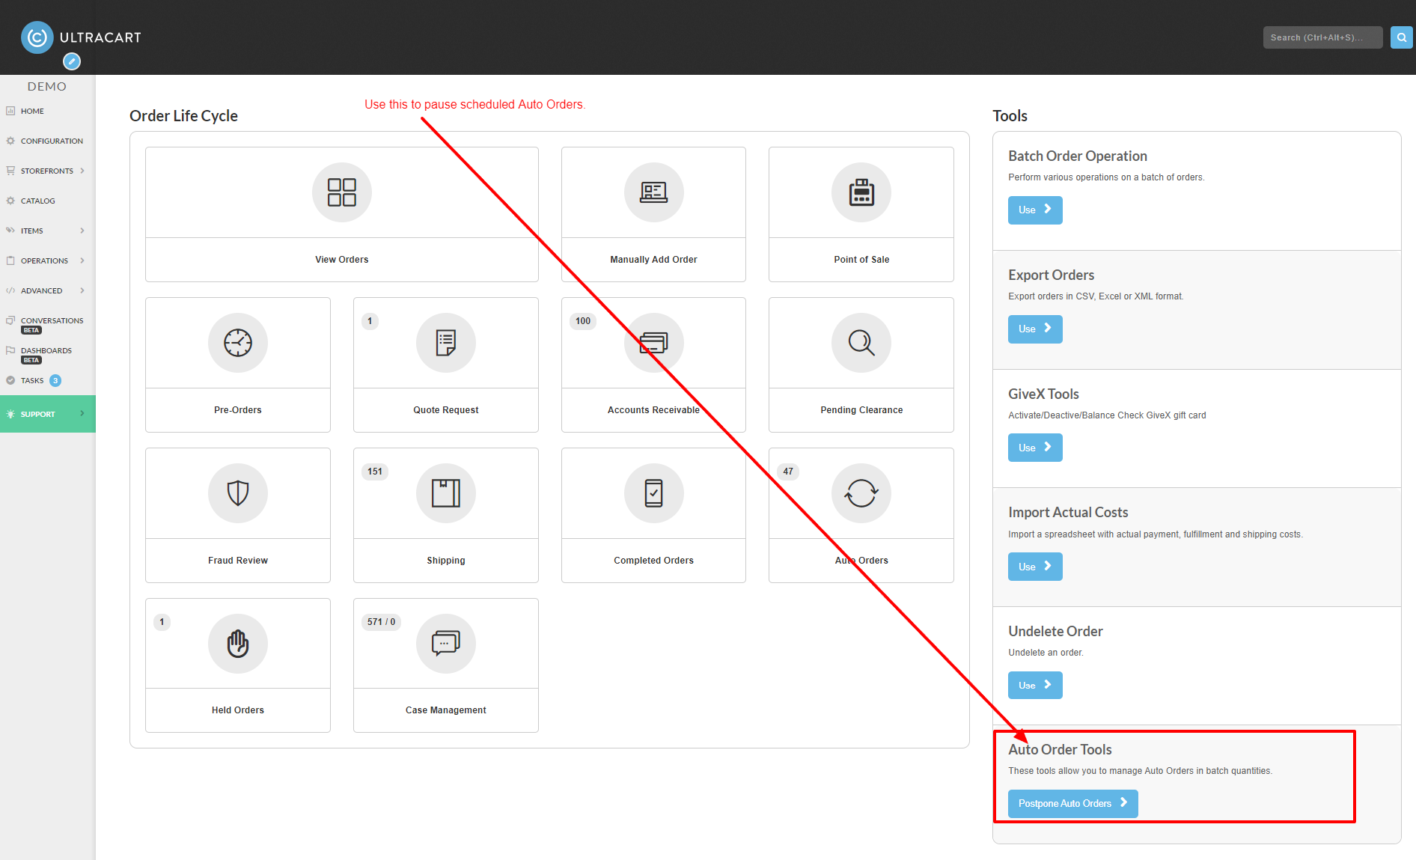Click Use under Undelete Order
Image resolution: width=1416 pixels, height=860 pixels.
(1035, 685)
